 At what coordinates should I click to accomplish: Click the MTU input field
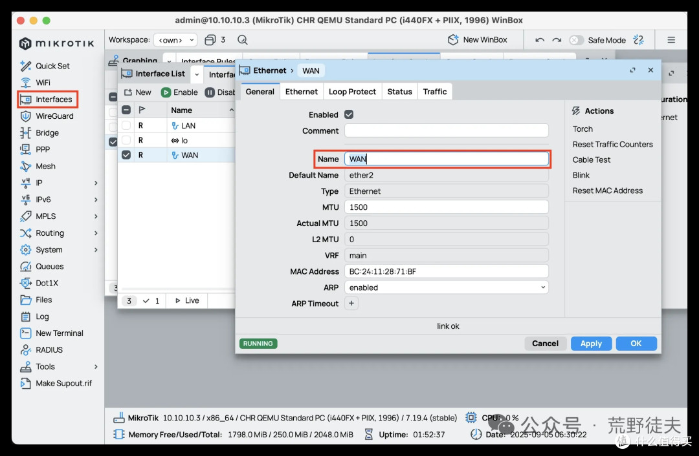[x=446, y=207]
